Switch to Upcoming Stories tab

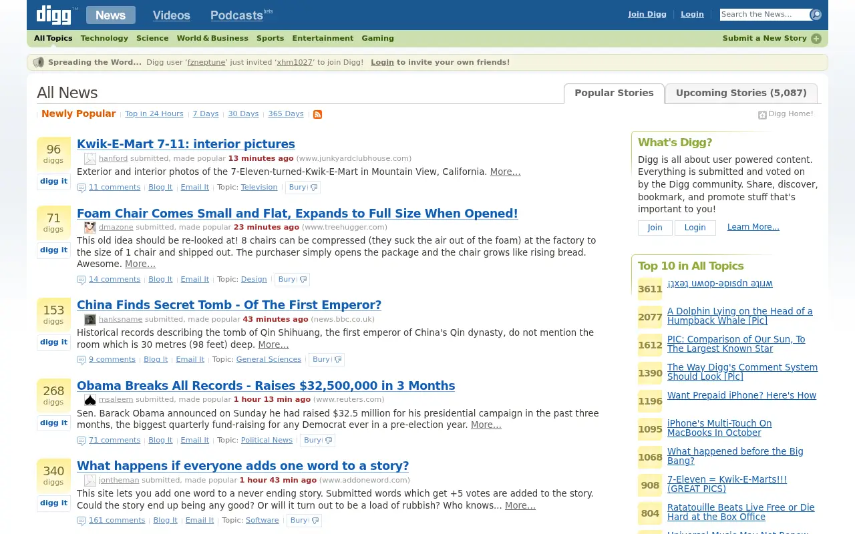tap(741, 93)
